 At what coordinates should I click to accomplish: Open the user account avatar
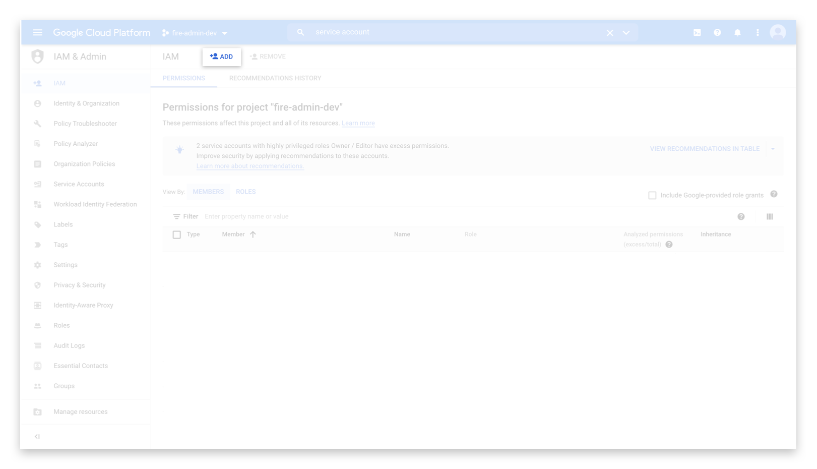click(778, 32)
